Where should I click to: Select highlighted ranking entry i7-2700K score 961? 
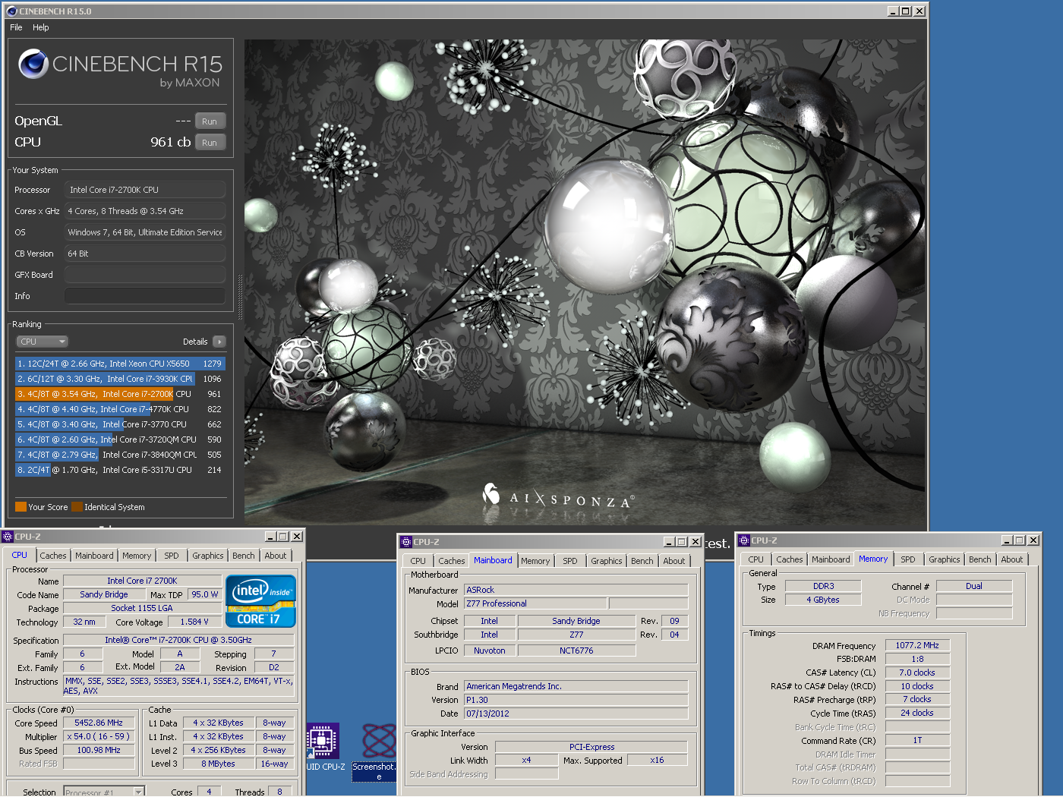[x=120, y=394]
